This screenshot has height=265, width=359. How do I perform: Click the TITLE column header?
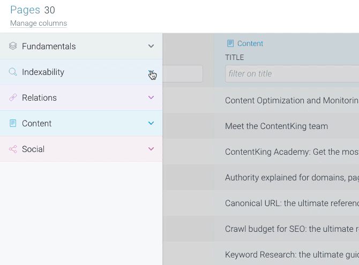235,57
